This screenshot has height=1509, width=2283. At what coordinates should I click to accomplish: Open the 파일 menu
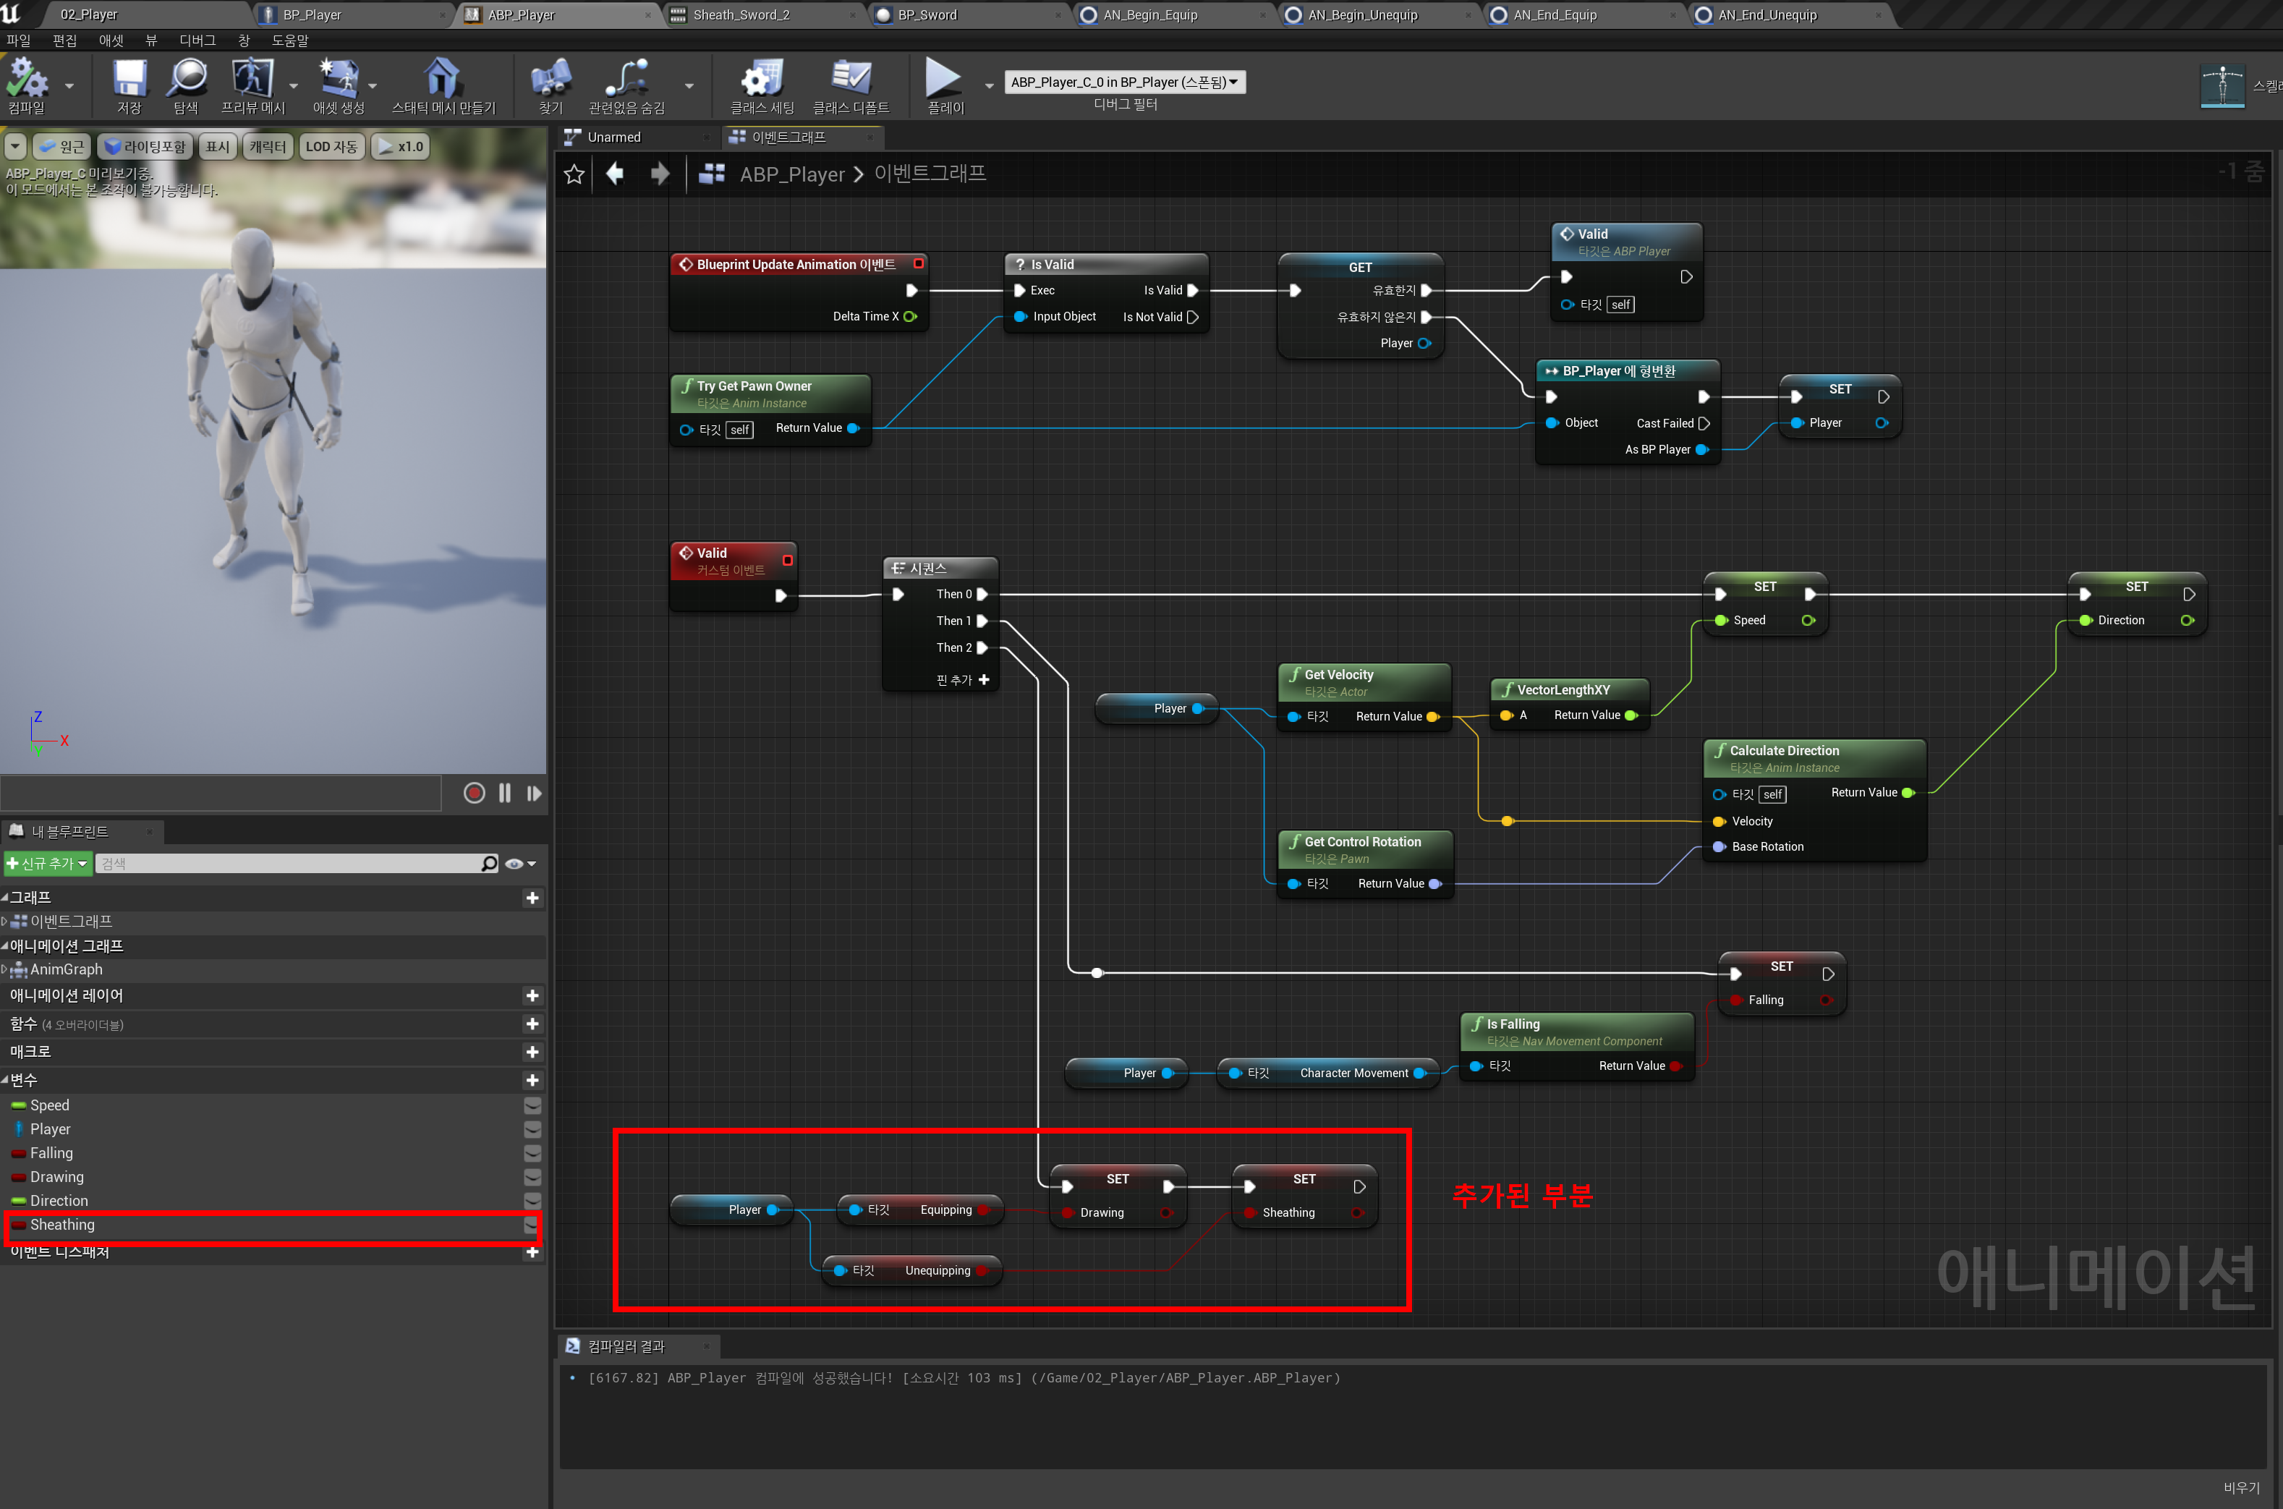tap(18, 41)
